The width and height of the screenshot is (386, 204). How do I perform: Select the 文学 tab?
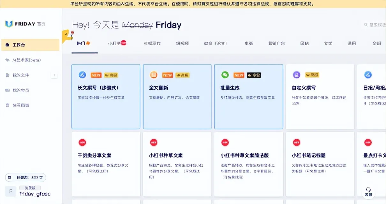[x=328, y=43]
